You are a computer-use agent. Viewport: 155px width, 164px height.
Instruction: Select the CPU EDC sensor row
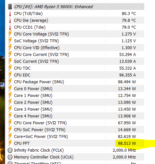75,75
